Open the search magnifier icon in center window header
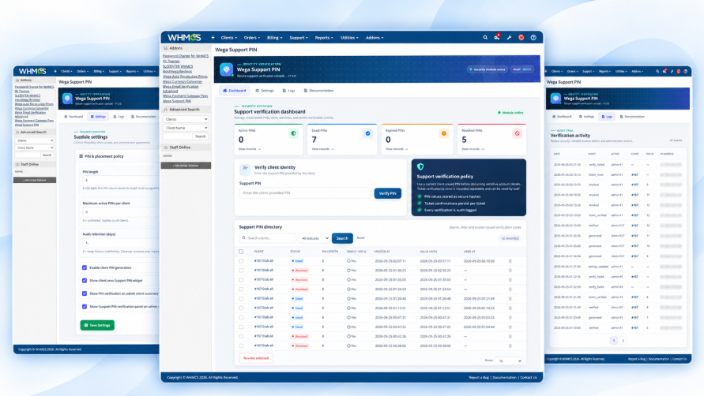704x396 pixels. pyautogui.click(x=485, y=38)
